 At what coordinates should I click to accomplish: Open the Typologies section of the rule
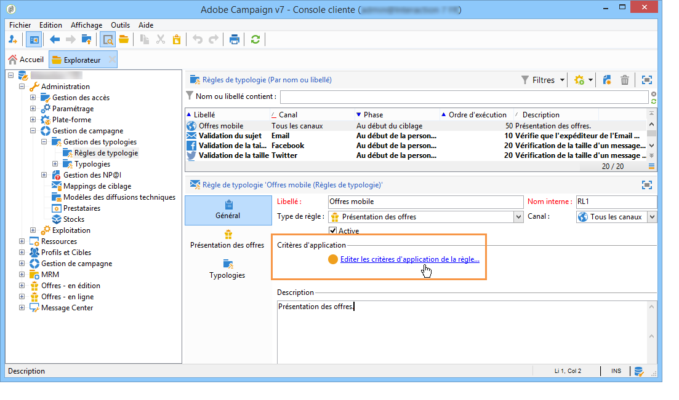[227, 270]
